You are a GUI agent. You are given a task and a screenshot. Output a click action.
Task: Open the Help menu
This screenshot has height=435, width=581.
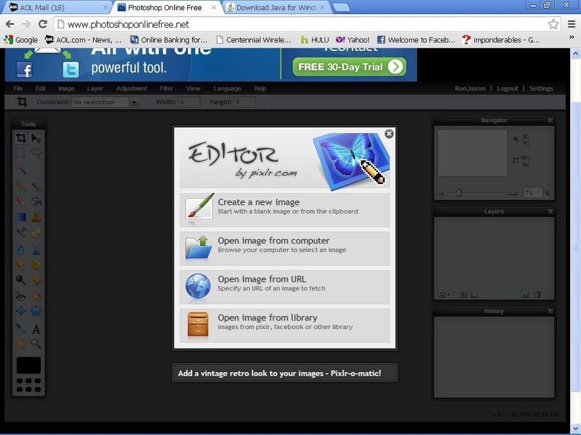coord(260,88)
